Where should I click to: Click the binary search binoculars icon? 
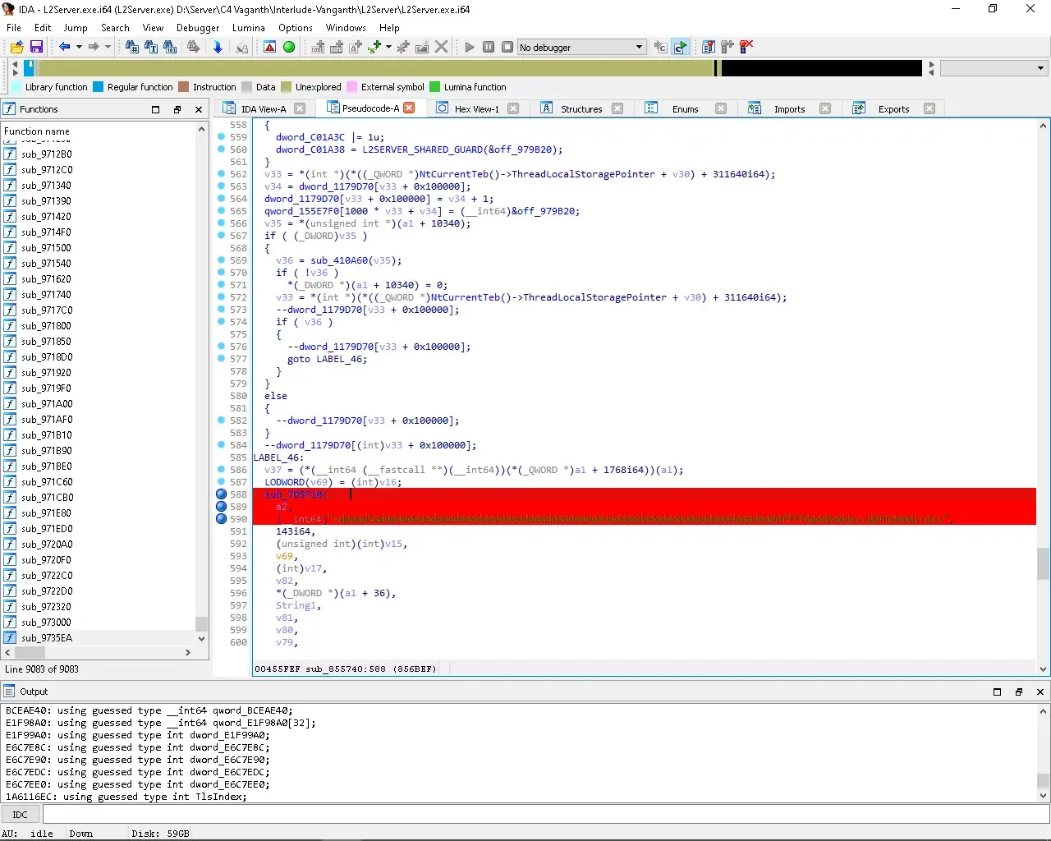pyautogui.click(x=170, y=47)
